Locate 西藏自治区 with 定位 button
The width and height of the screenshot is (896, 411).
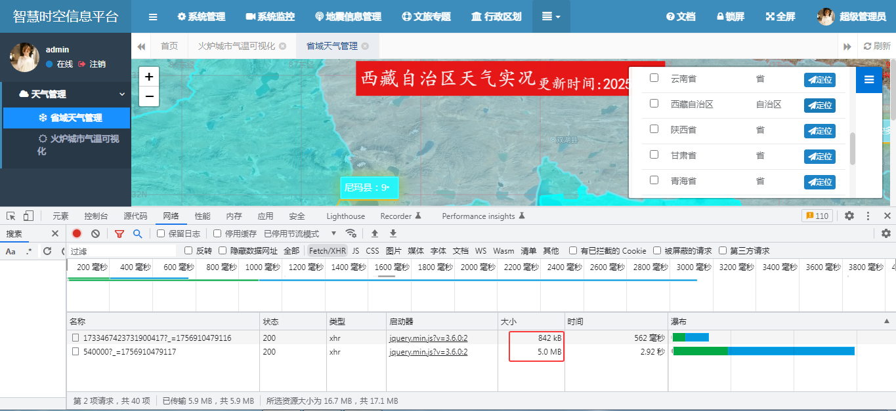pyautogui.click(x=820, y=105)
